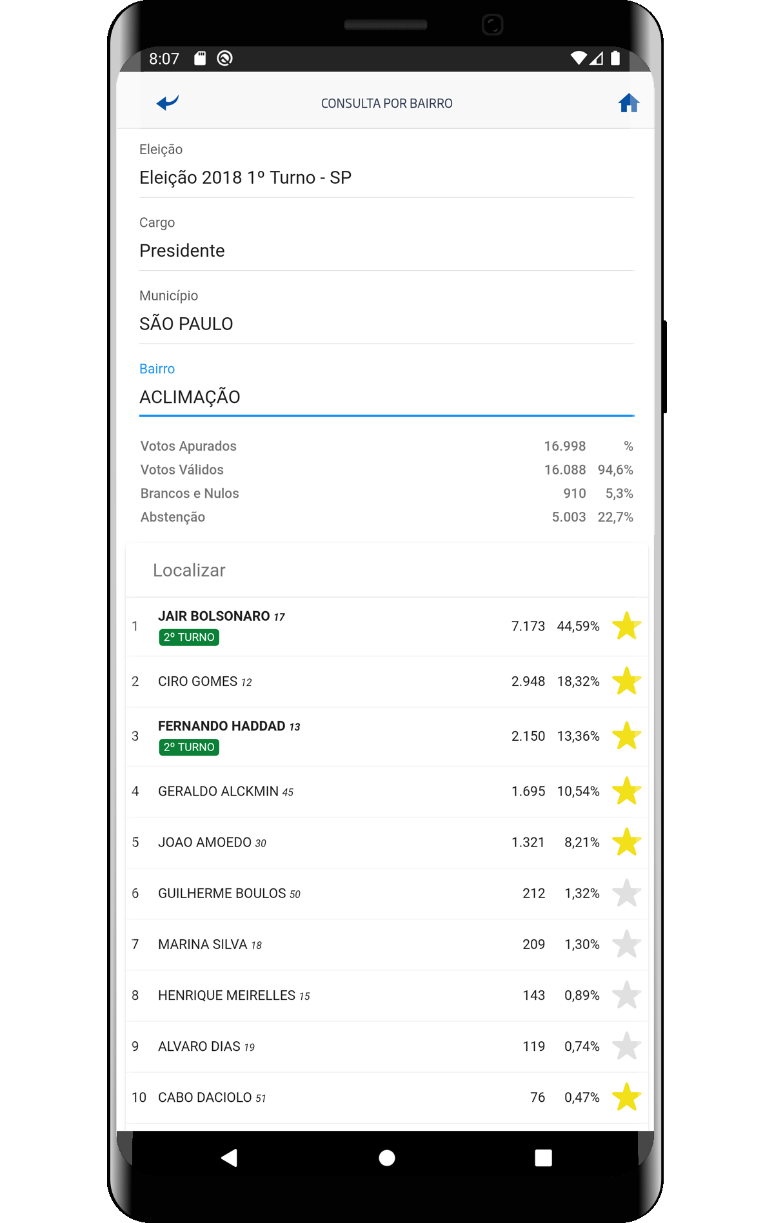Type in the Localizar search field
The height and width of the screenshot is (1223, 774).
pyautogui.click(x=386, y=571)
